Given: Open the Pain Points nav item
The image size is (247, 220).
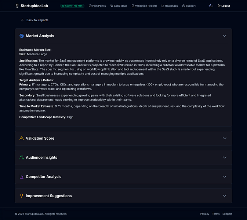Looking at the screenshot, I should tap(97, 6).
